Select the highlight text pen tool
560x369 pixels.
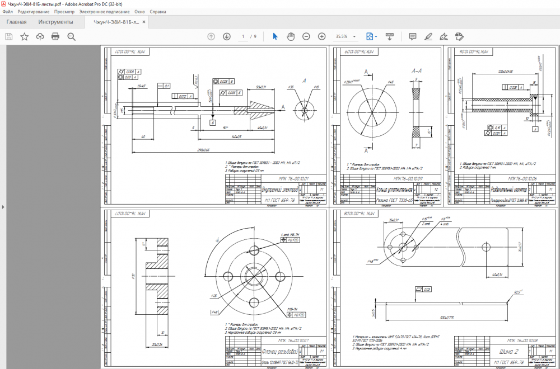(428, 36)
